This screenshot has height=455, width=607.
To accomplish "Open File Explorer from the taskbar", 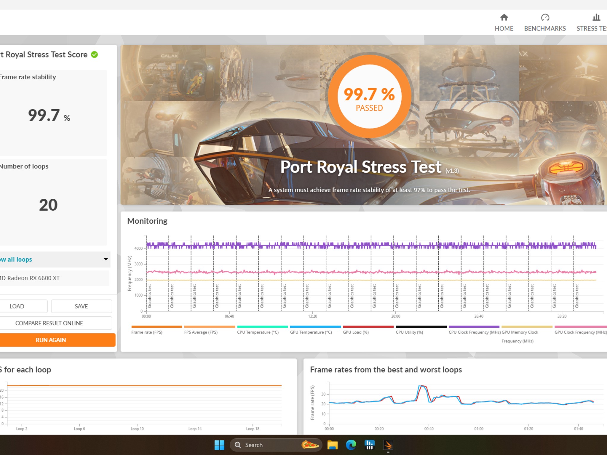I will point(332,445).
